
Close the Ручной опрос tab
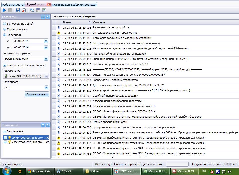49,4
